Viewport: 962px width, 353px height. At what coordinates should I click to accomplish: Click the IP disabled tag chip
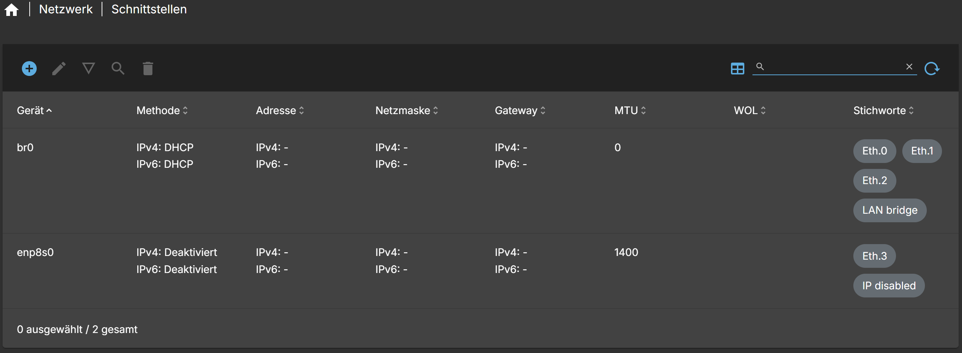[889, 286]
